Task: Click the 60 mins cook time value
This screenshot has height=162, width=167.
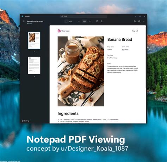Action: coord(125,50)
